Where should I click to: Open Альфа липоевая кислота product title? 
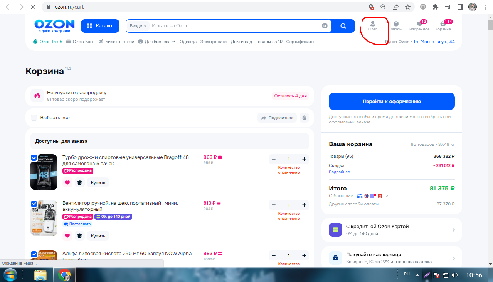coord(127,256)
